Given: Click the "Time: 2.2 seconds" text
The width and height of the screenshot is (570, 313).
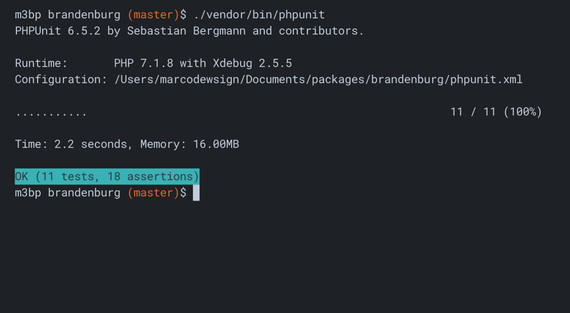Looking at the screenshot, I should pos(71,144).
